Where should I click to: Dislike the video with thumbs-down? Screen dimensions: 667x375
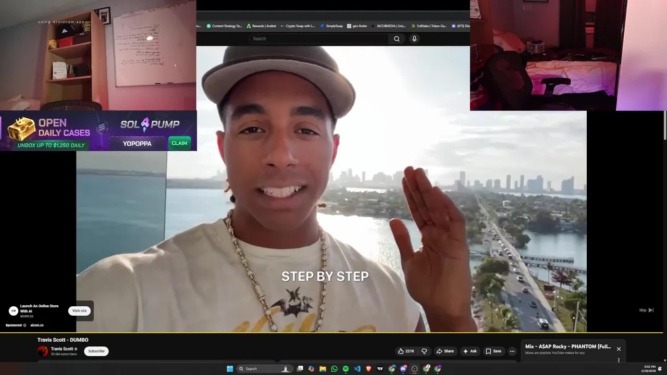point(424,351)
